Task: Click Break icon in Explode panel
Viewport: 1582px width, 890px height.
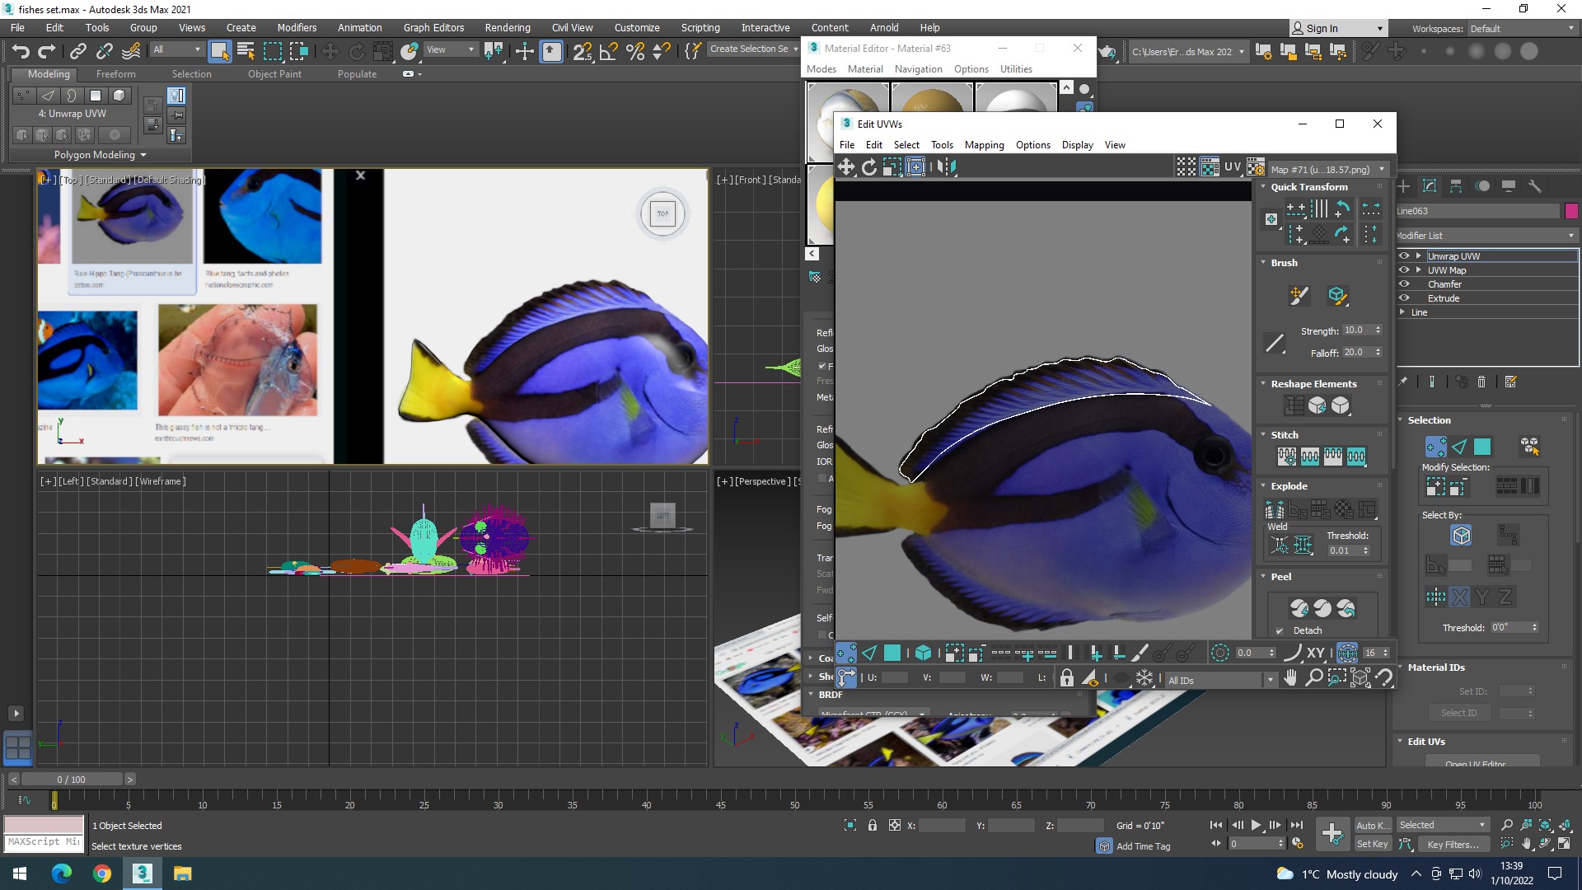Action: coord(1274,509)
